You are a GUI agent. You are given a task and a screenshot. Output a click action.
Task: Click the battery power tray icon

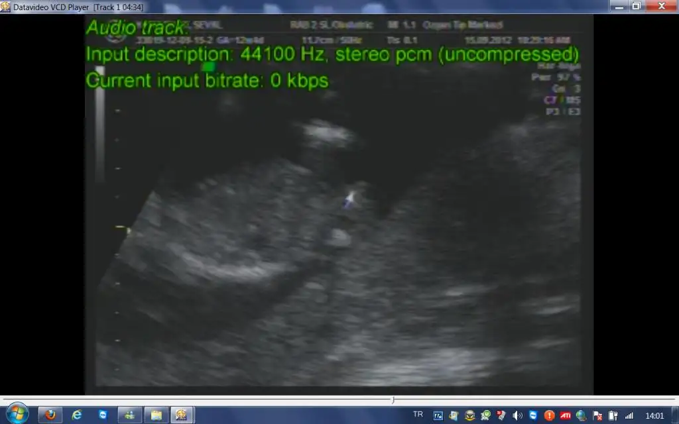click(x=613, y=415)
